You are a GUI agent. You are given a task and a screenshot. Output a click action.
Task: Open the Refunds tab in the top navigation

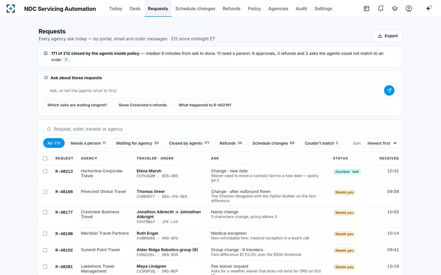[x=232, y=9]
